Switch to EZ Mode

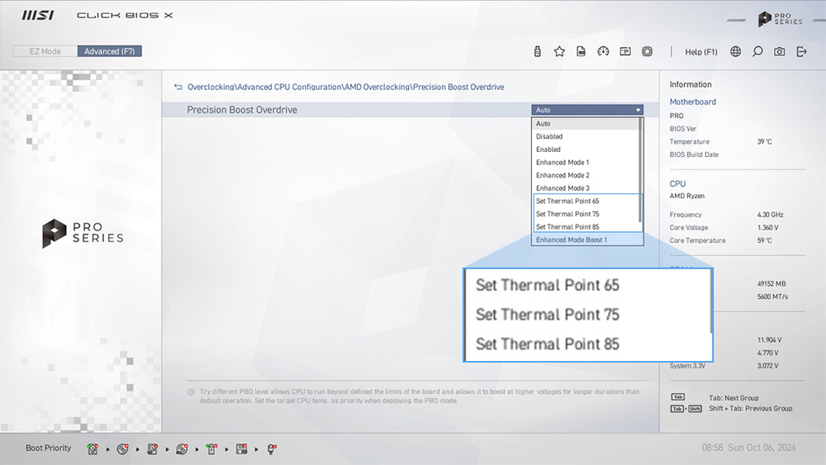(x=45, y=51)
